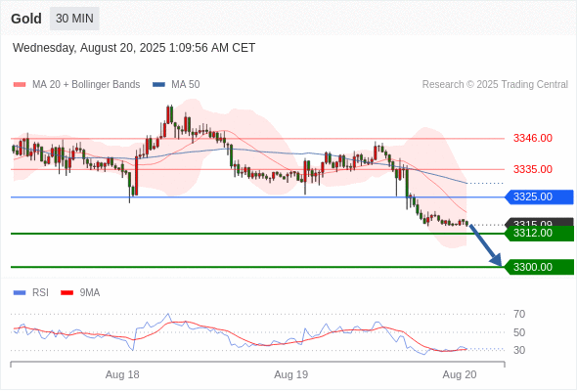Select the 3325.00 blue pivot price tag
Viewport: 577px width, 391px height.
539,196
